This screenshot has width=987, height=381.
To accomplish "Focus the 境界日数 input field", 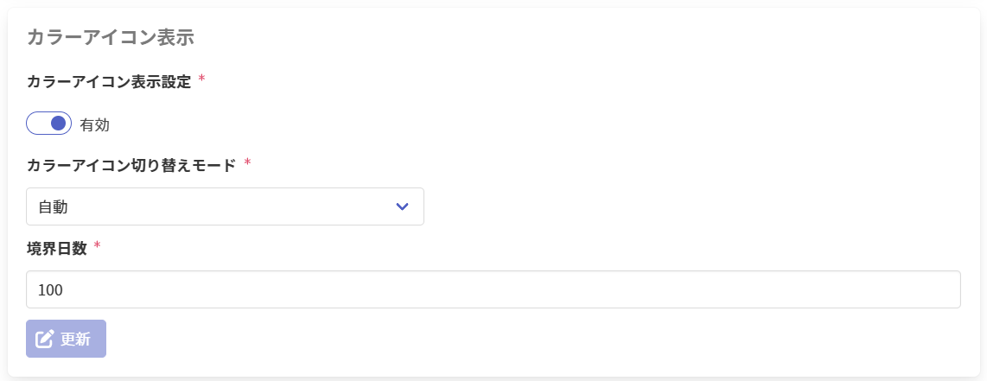I will point(493,289).
